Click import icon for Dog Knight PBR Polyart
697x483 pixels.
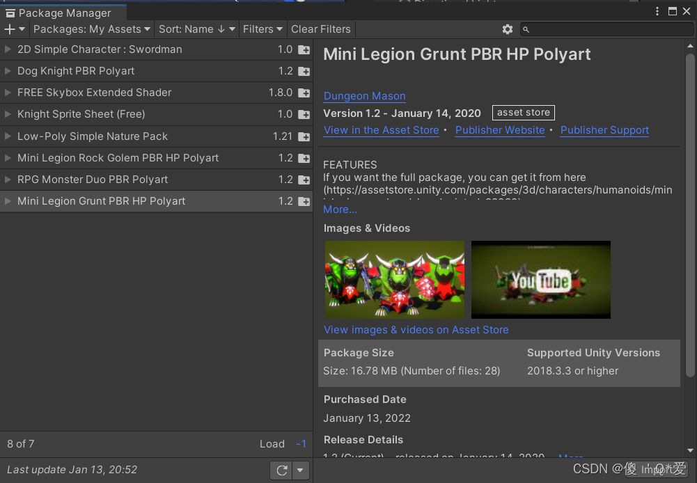point(304,71)
